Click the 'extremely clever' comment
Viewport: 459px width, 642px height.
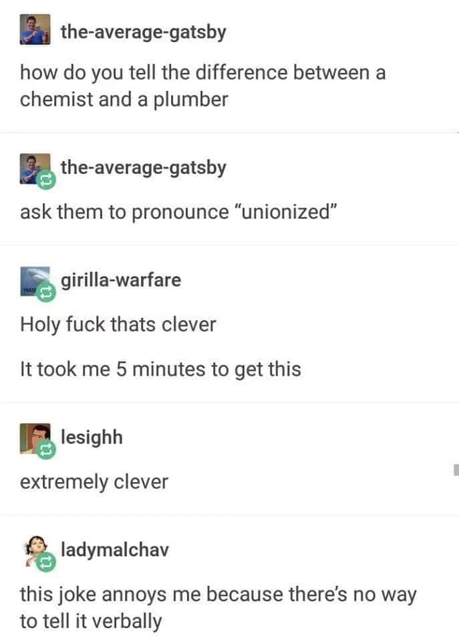pos(94,481)
